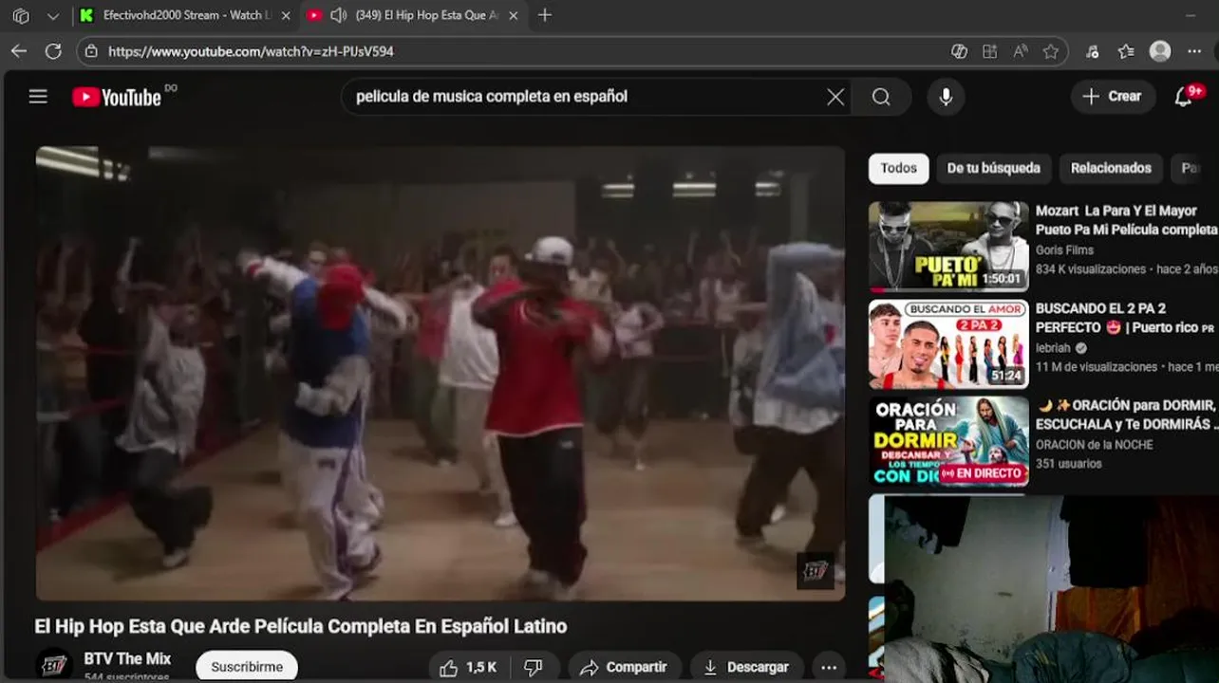This screenshot has height=683, width=1219.
Task: Open YouTube notifications bell
Action: coord(1184,97)
